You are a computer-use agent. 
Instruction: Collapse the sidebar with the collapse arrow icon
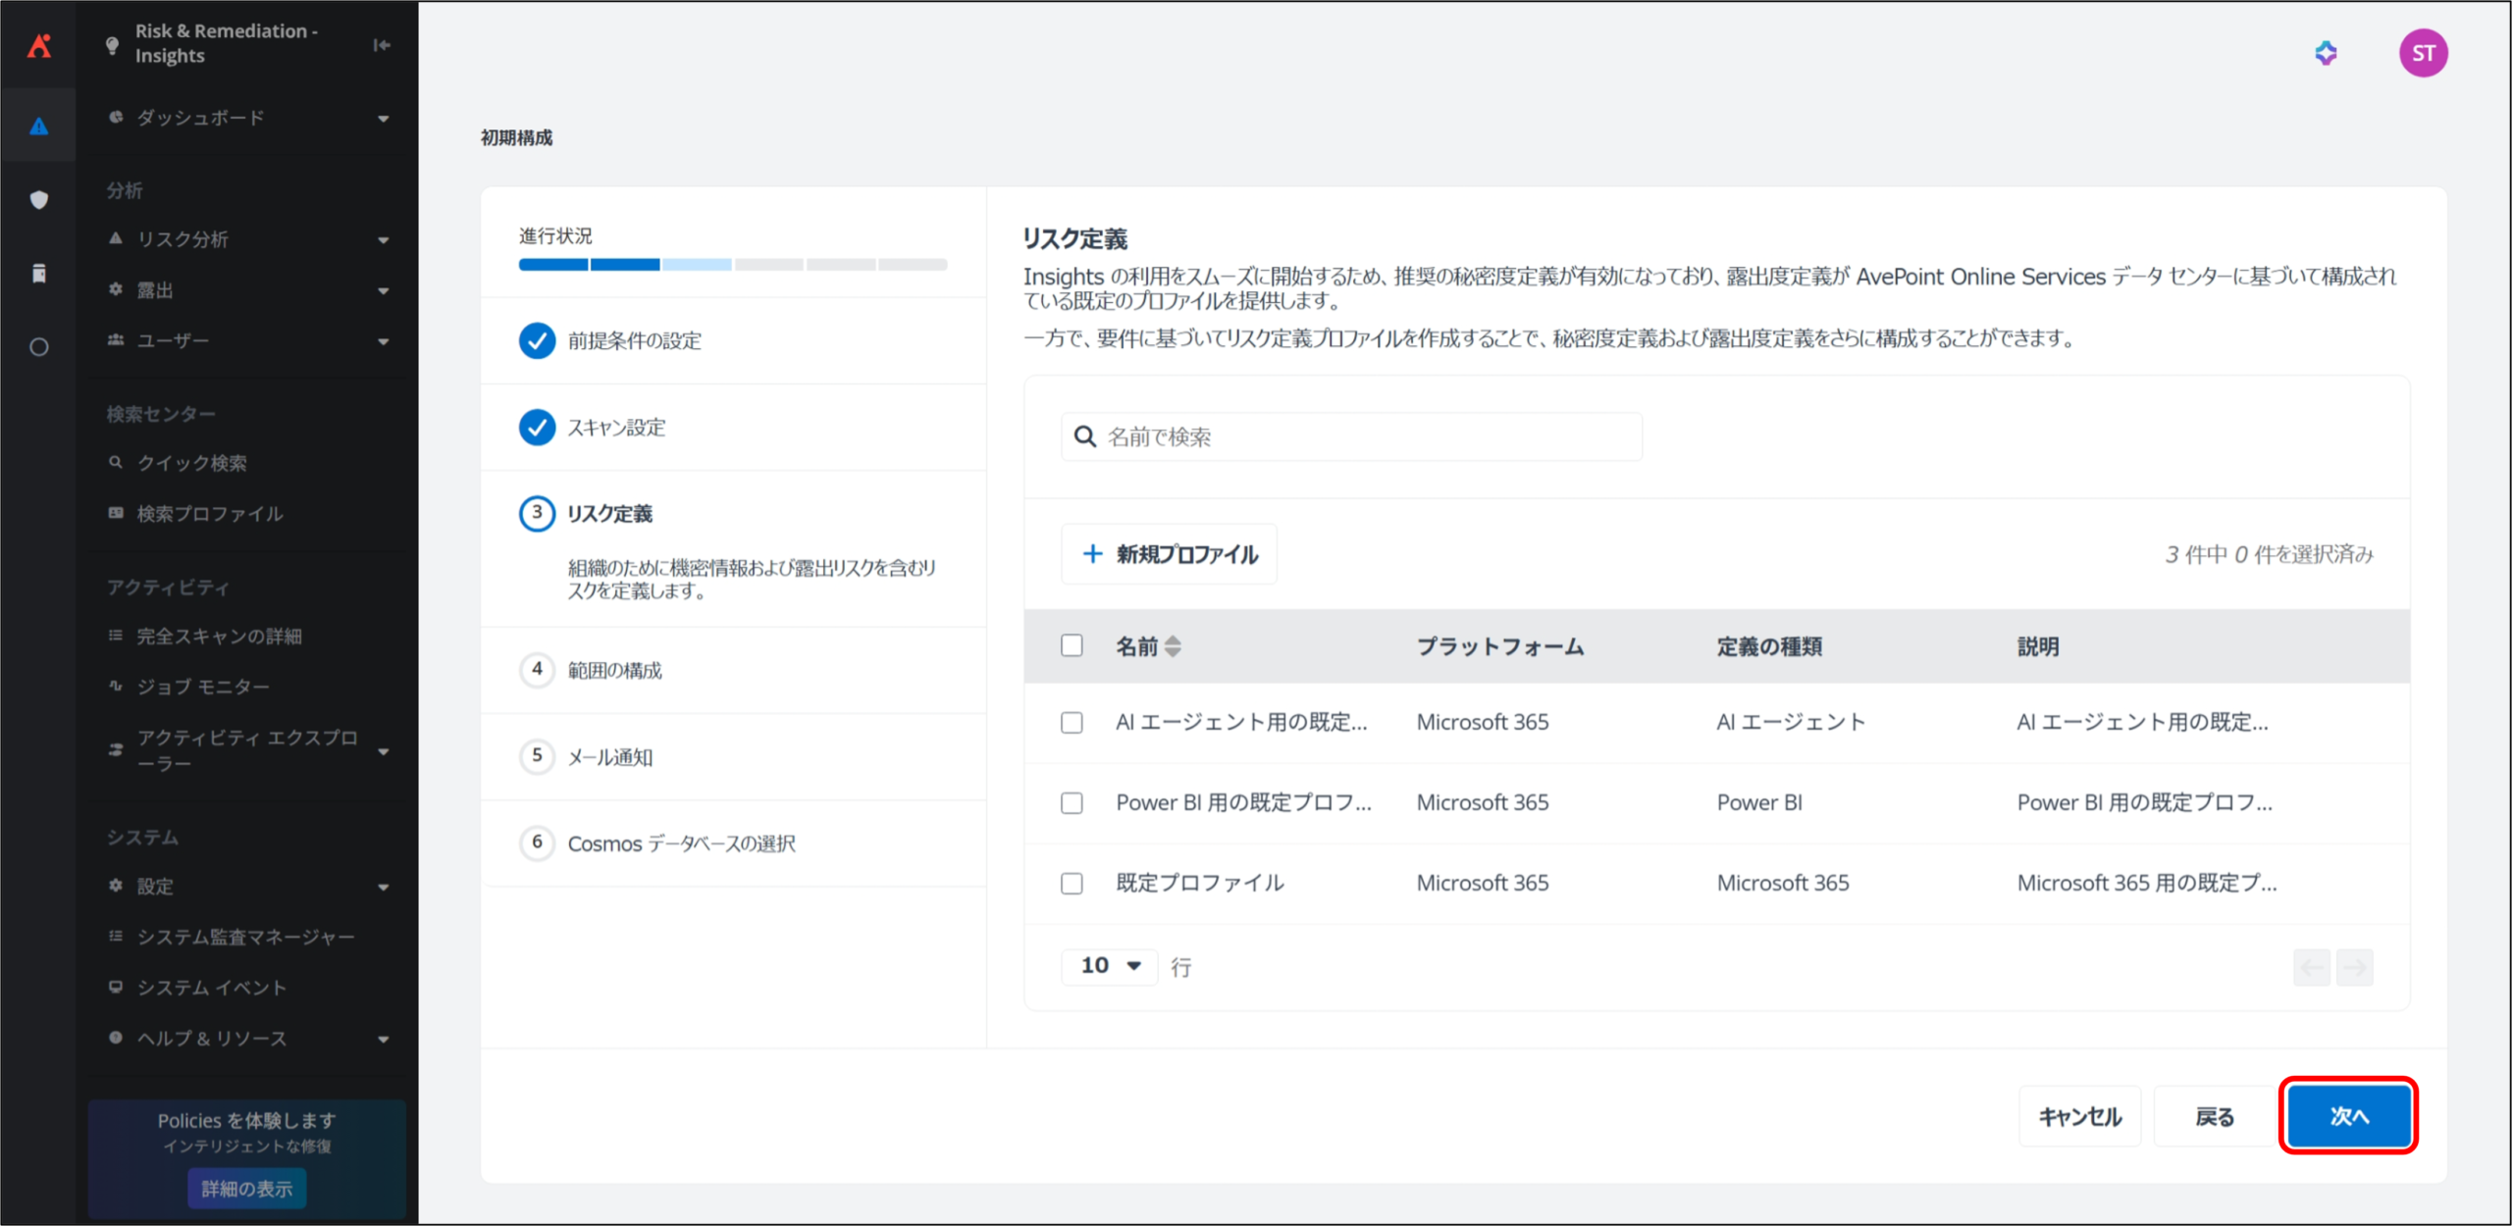pos(382,45)
